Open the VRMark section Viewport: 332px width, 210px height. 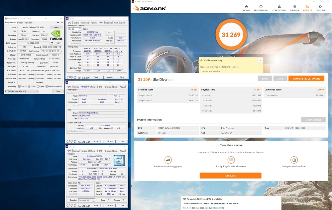tap(294, 8)
